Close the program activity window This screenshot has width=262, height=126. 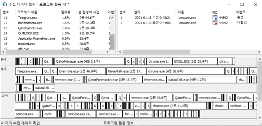tap(255, 4)
